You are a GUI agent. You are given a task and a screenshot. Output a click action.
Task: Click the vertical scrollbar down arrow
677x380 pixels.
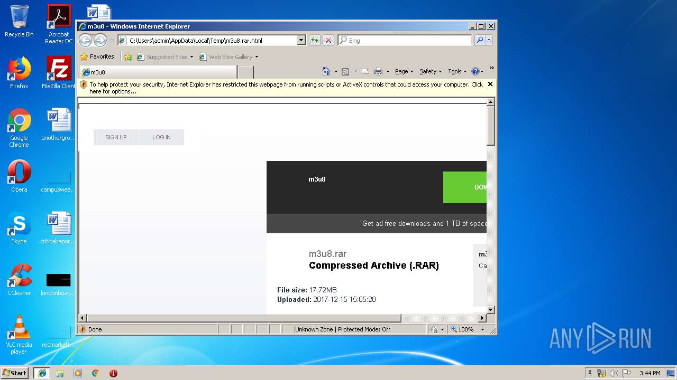490,310
